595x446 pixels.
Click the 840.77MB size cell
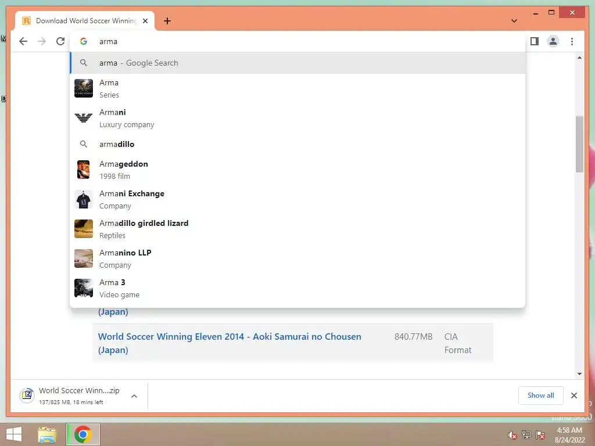[413, 336]
